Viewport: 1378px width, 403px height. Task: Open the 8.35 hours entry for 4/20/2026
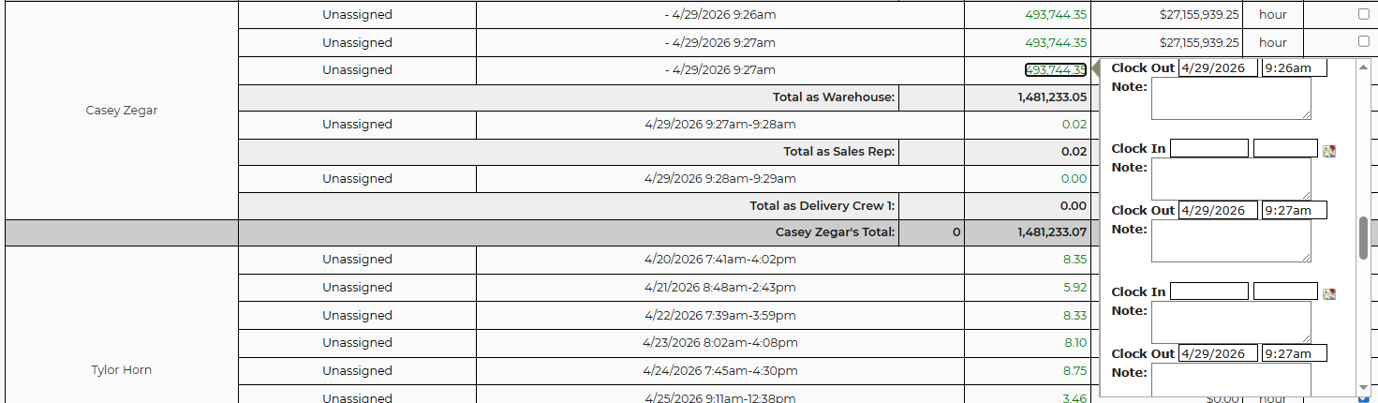1074,260
